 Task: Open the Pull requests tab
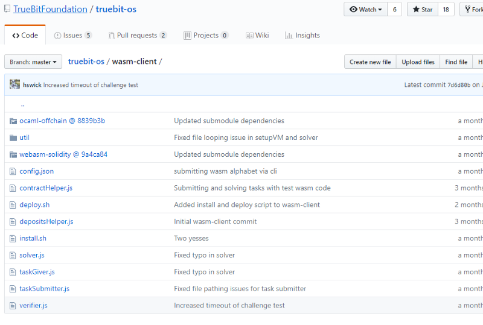(x=138, y=36)
